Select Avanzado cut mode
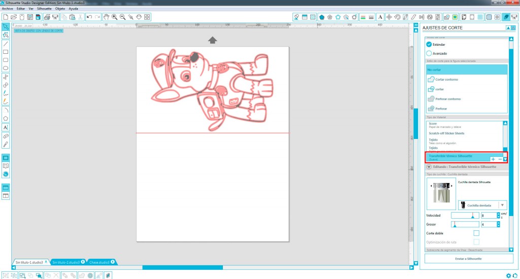This screenshot has height=279, width=520. (x=429, y=53)
